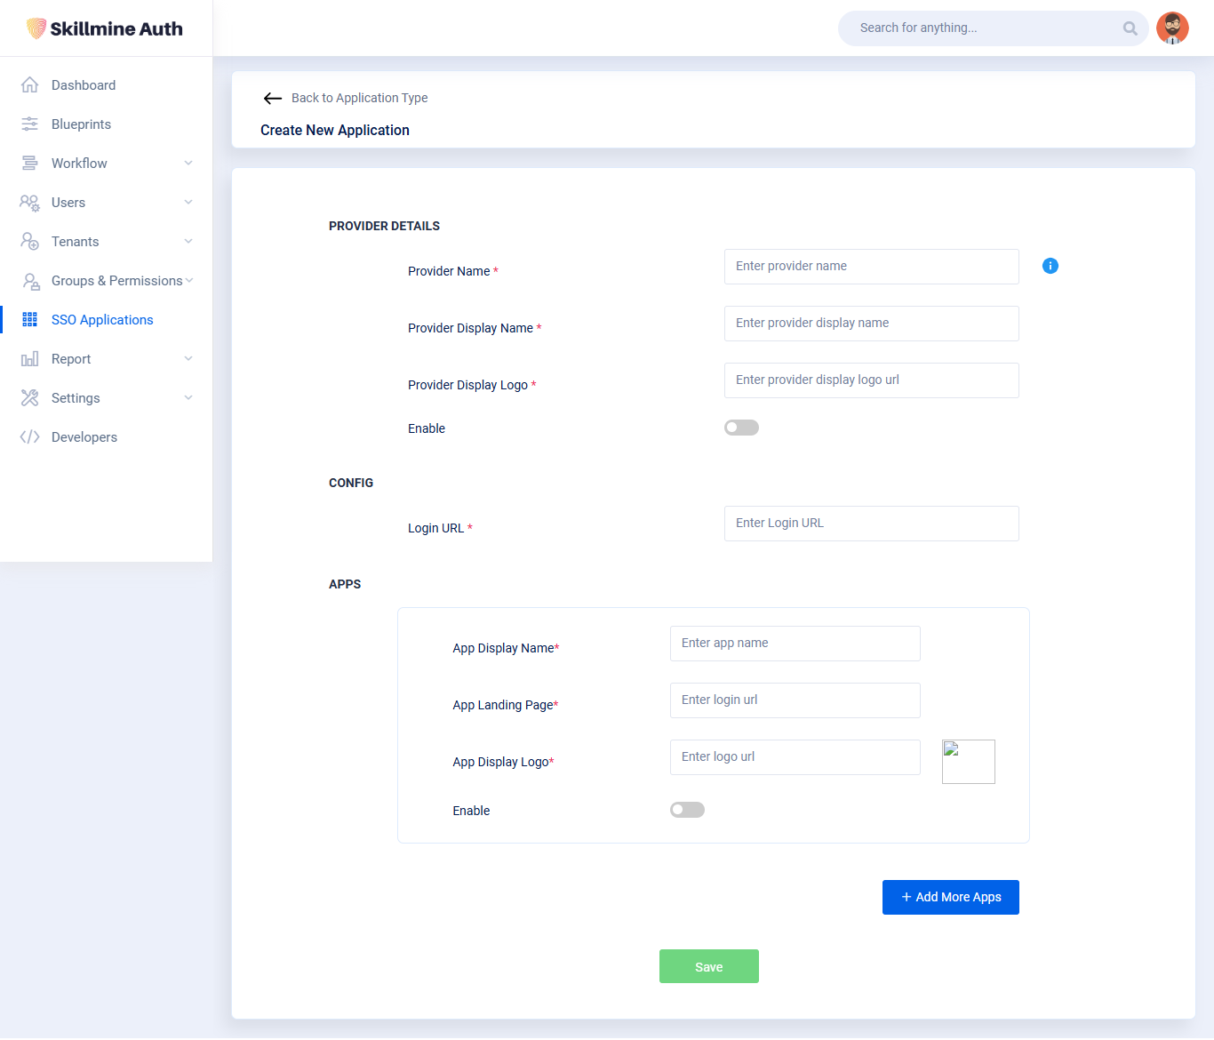Image resolution: width=1214 pixels, height=1040 pixels.
Task: Focus the Enter Login URL field
Action: pos(871,524)
